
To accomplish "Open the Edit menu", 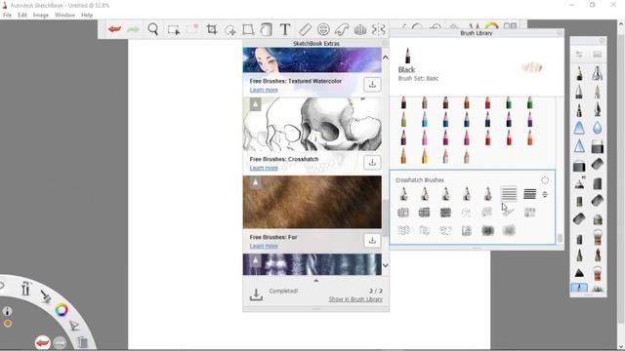I will tap(22, 16).
